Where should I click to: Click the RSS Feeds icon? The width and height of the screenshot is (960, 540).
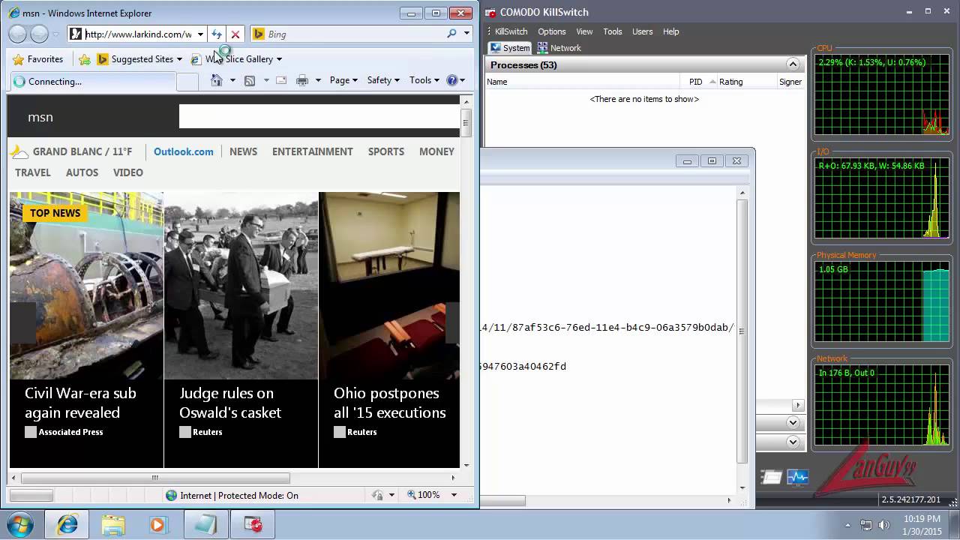(x=250, y=80)
